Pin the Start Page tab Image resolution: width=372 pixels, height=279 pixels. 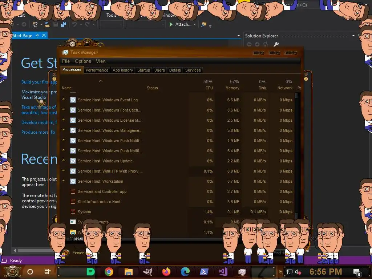[x=37, y=35]
